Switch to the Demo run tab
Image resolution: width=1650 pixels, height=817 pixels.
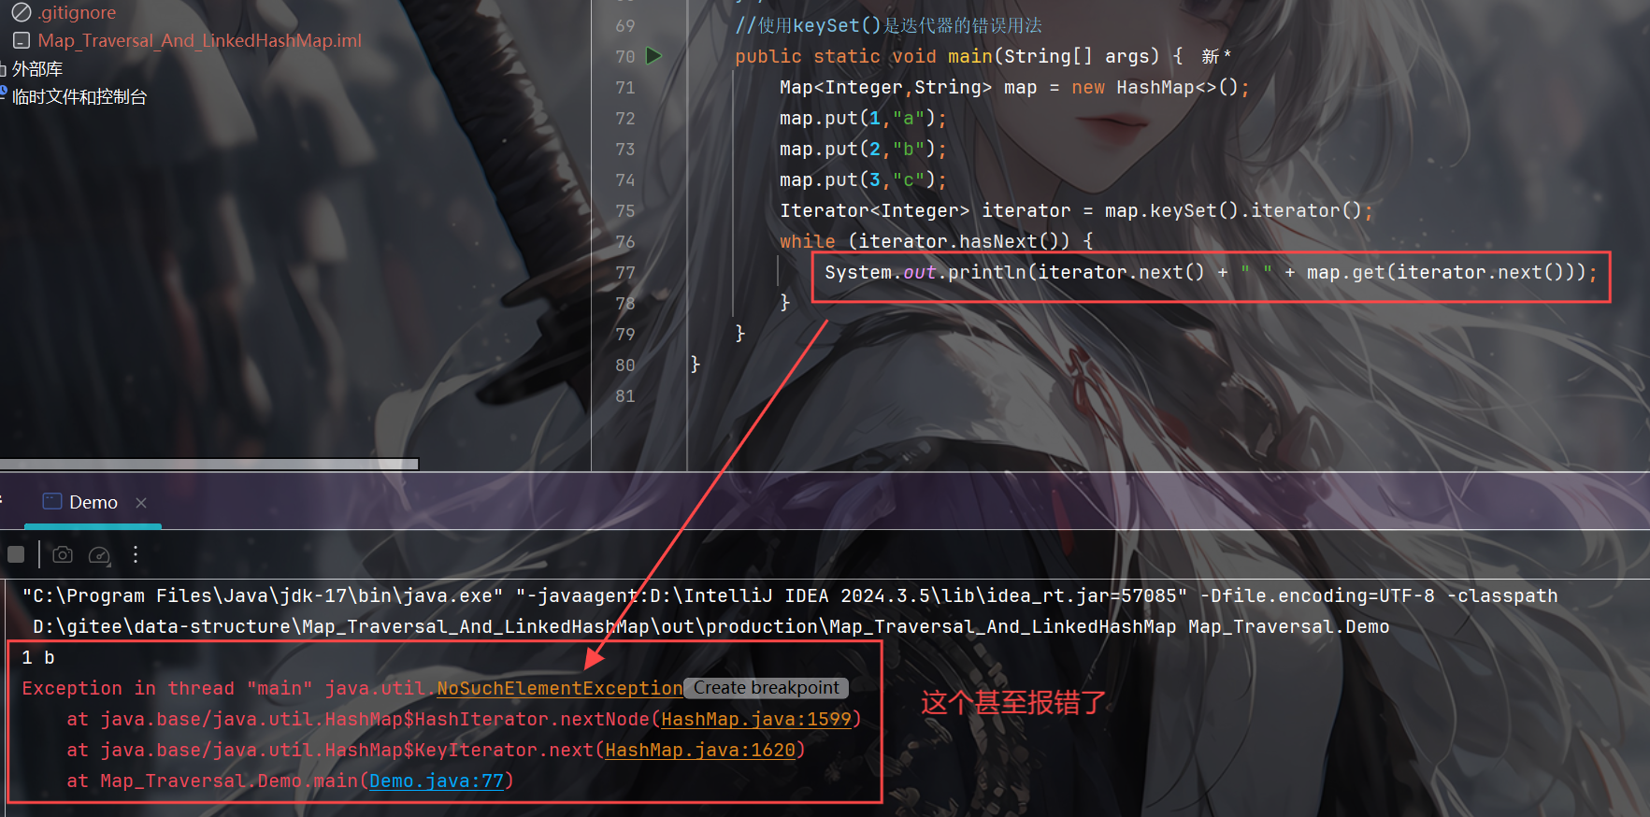(x=93, y=502)
